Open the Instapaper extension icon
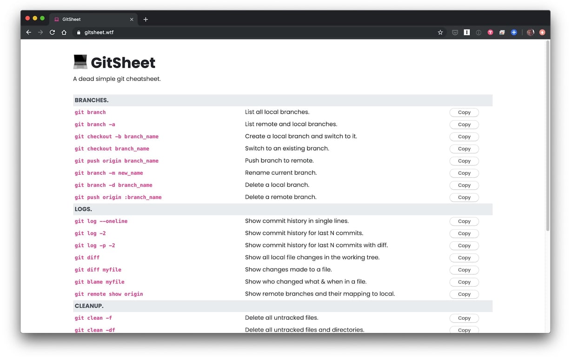 coord(467,32)
